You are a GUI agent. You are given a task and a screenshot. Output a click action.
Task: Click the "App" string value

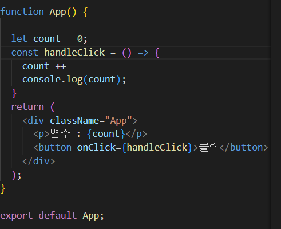click(x=118, y=121)
